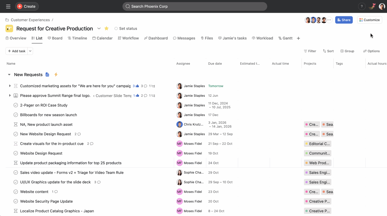Viewport: 387px width, 216px height.
Task: Click the Search Phoenix Corp field
Action: coord(195,6)
